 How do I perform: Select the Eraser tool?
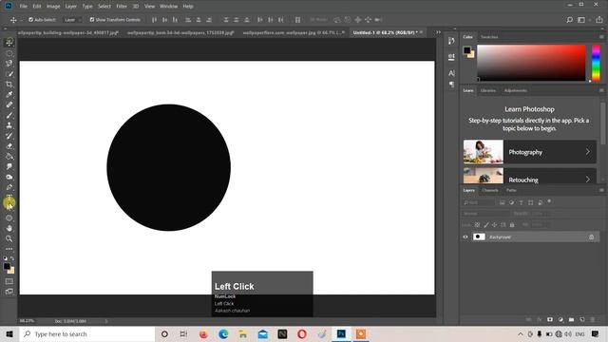click(9, 146)
